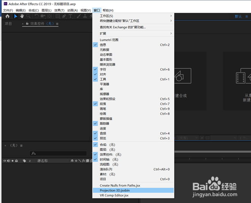Uncheck the 信息 panel entry
Viewport: 251px width, 203px height.
point(133,45)
